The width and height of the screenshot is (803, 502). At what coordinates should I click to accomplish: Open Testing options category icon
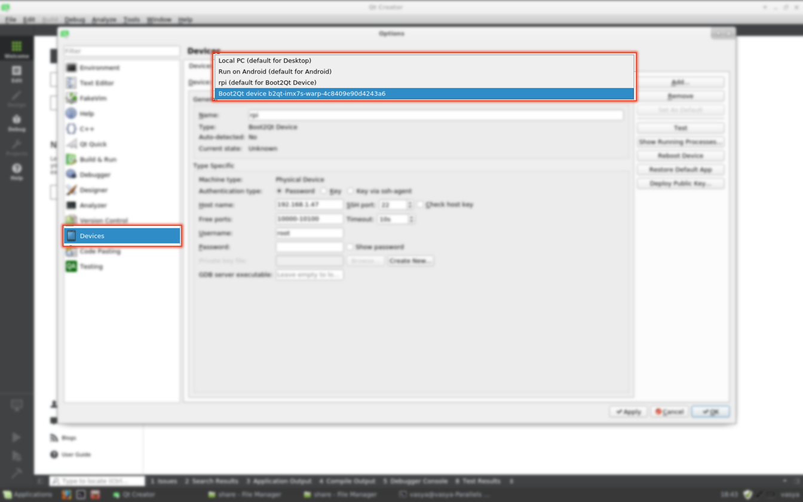pyautogui.click(x=72, y=267)
